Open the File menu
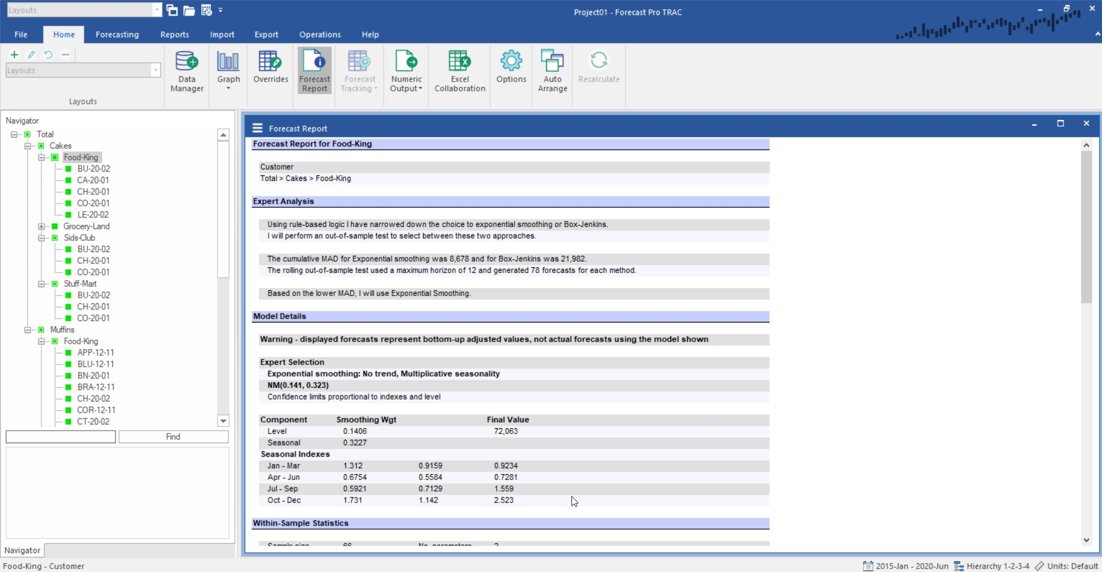This screenshot has height=572, width=1102. tap(21, 34)
